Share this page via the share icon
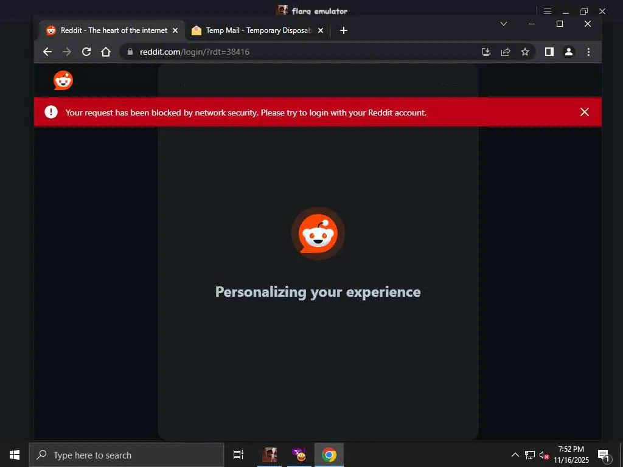 506,52
